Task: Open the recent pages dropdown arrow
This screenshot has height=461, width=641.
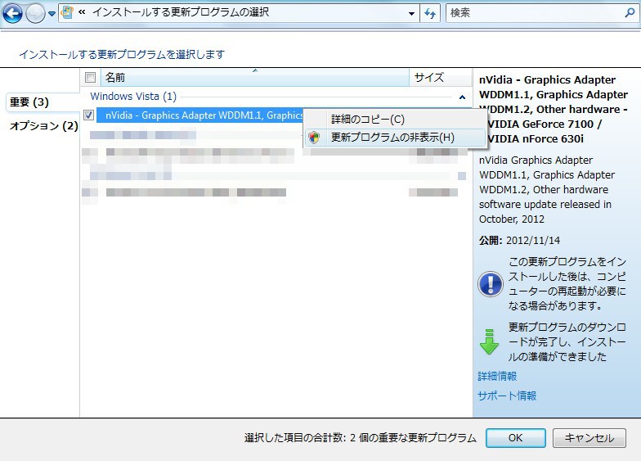Action: click(x=52, y=14)
